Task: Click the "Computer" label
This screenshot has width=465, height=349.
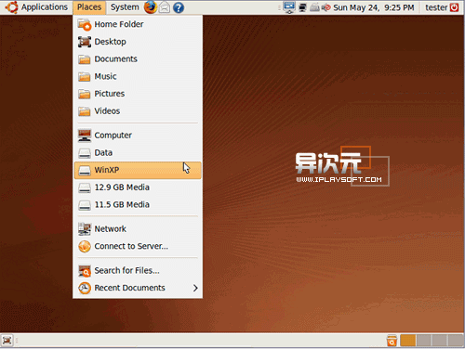Action: click(113, 136)
